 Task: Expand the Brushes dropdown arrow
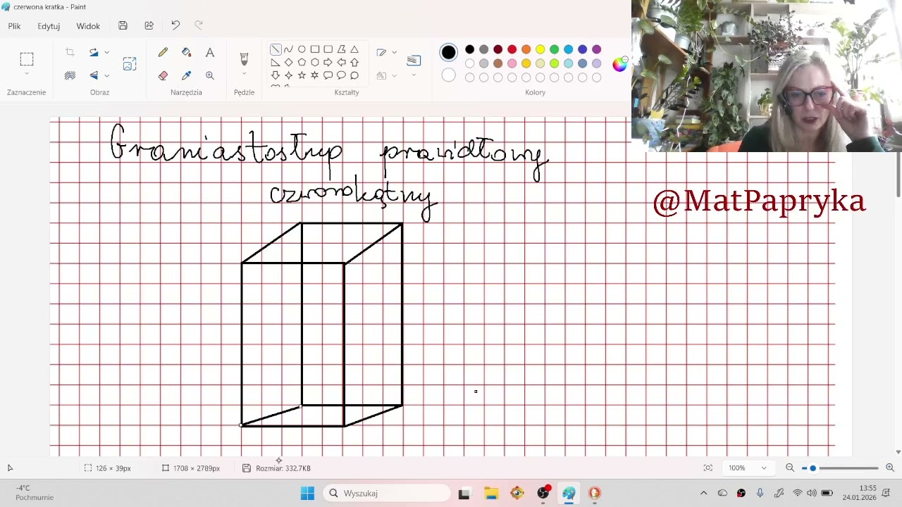click(x=244, y=75)
